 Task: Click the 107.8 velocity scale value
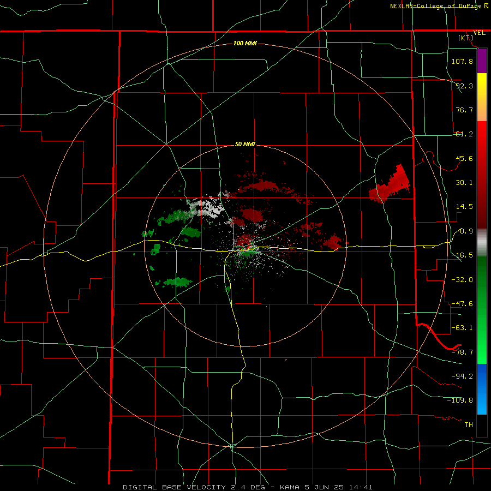pyautogui.click(x=462, y=61)
